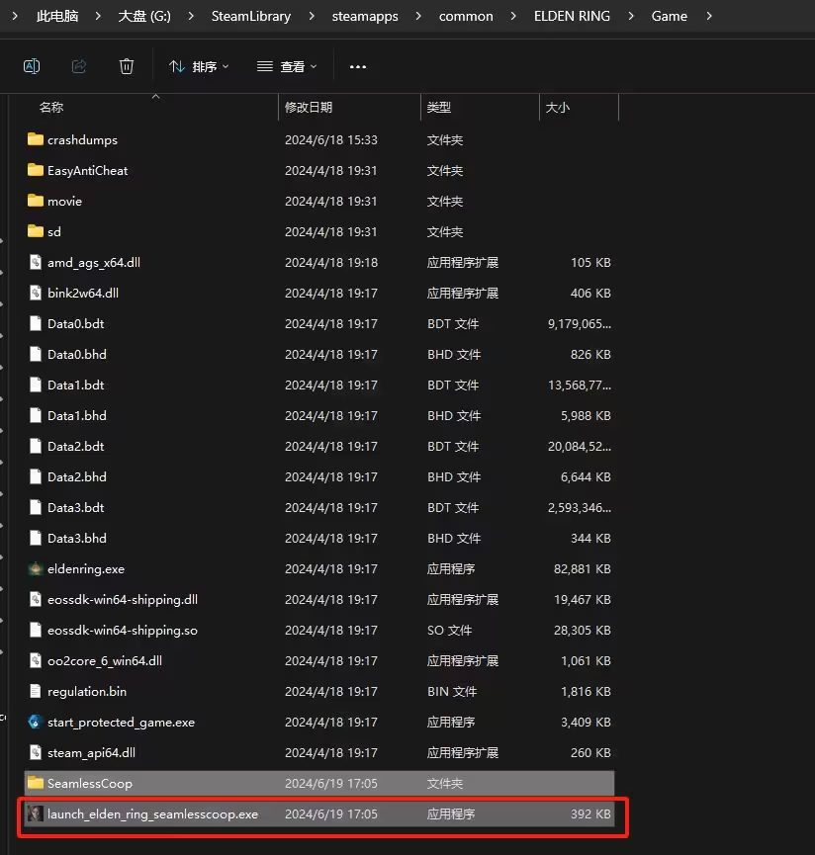Click the date 2024/6/18 15:33
815x855 pixels.
pos(331,140)
